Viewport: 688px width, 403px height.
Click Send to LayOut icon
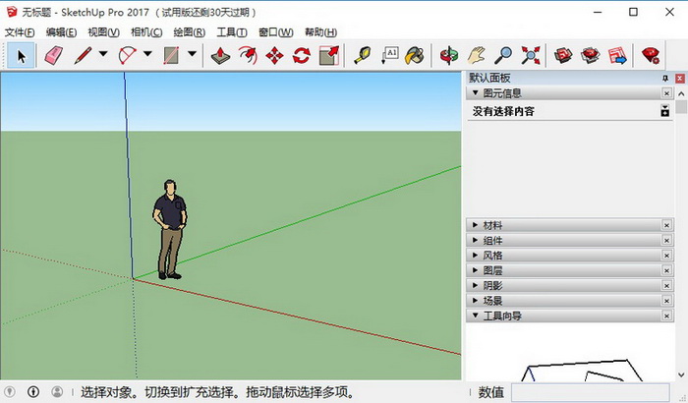(617, 56)
